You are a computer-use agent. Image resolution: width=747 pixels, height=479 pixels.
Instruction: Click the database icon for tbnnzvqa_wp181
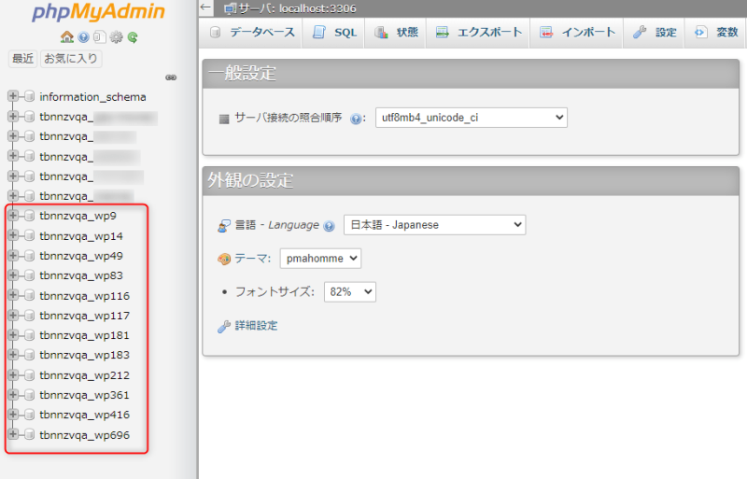tap(30, 335)
